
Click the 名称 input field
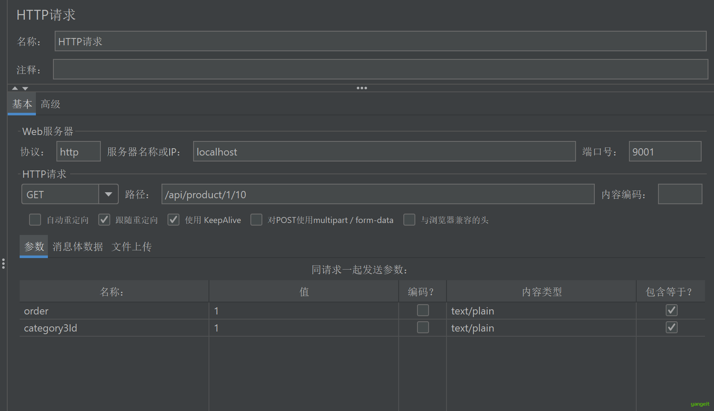tap(380, 41)
